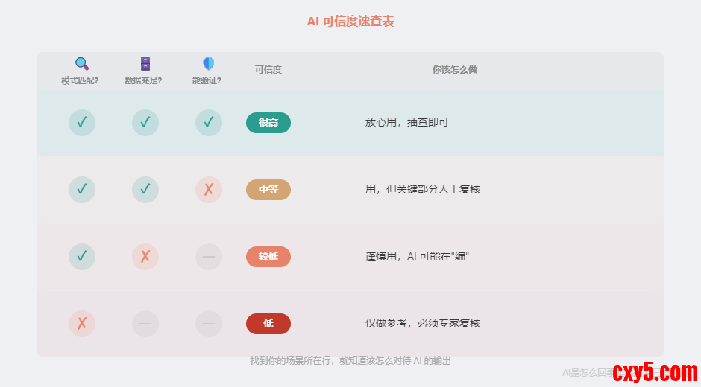Select the red X for 数据充足 in the 较低 row
The image size is (701, 387).
(x=145, y=257)
